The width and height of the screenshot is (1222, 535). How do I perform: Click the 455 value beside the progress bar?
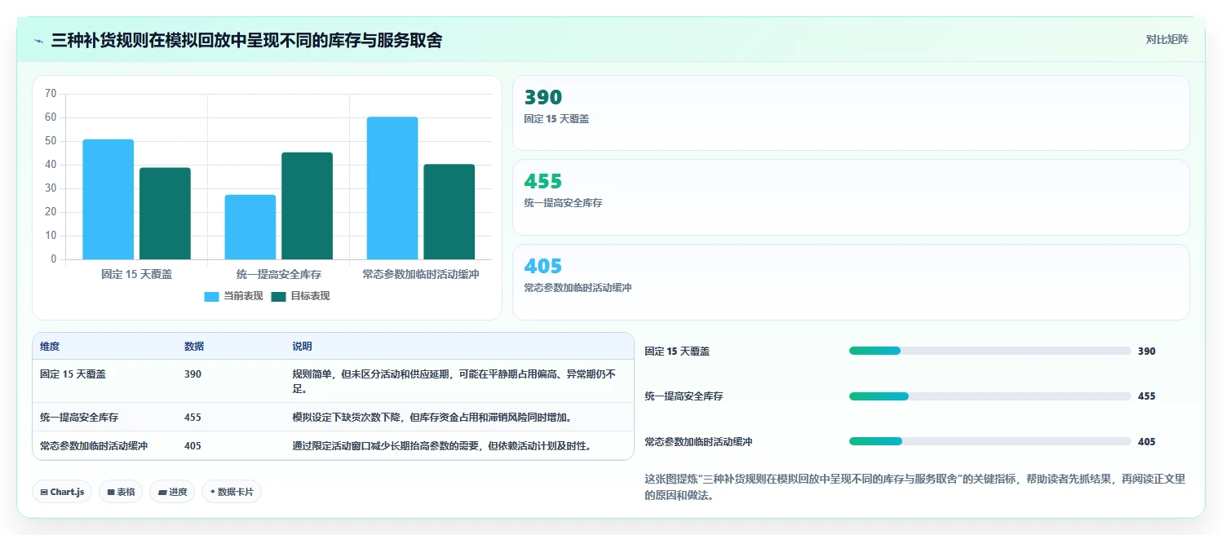tap(1147, 396)
